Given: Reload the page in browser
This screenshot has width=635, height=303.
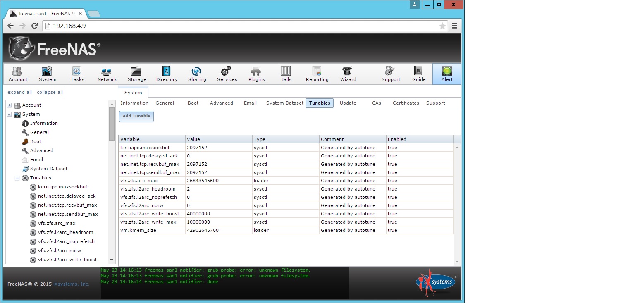Looking at the screenshot, I should pos(35,26).
